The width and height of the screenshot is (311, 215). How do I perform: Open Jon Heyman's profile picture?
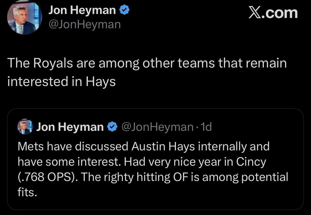[x=25, y=17]
